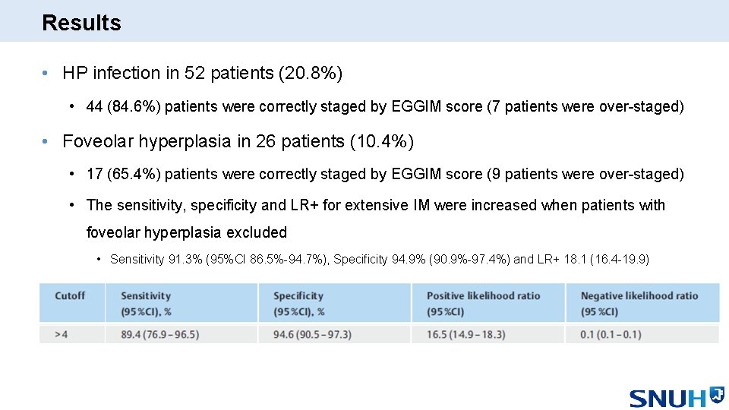This screenshot has width=729, height=410.
Task: Click the "Positive likelihood ratio" column header
Action: 483,303
